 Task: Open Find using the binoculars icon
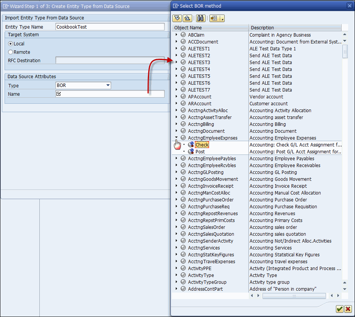tap(201, 18)
